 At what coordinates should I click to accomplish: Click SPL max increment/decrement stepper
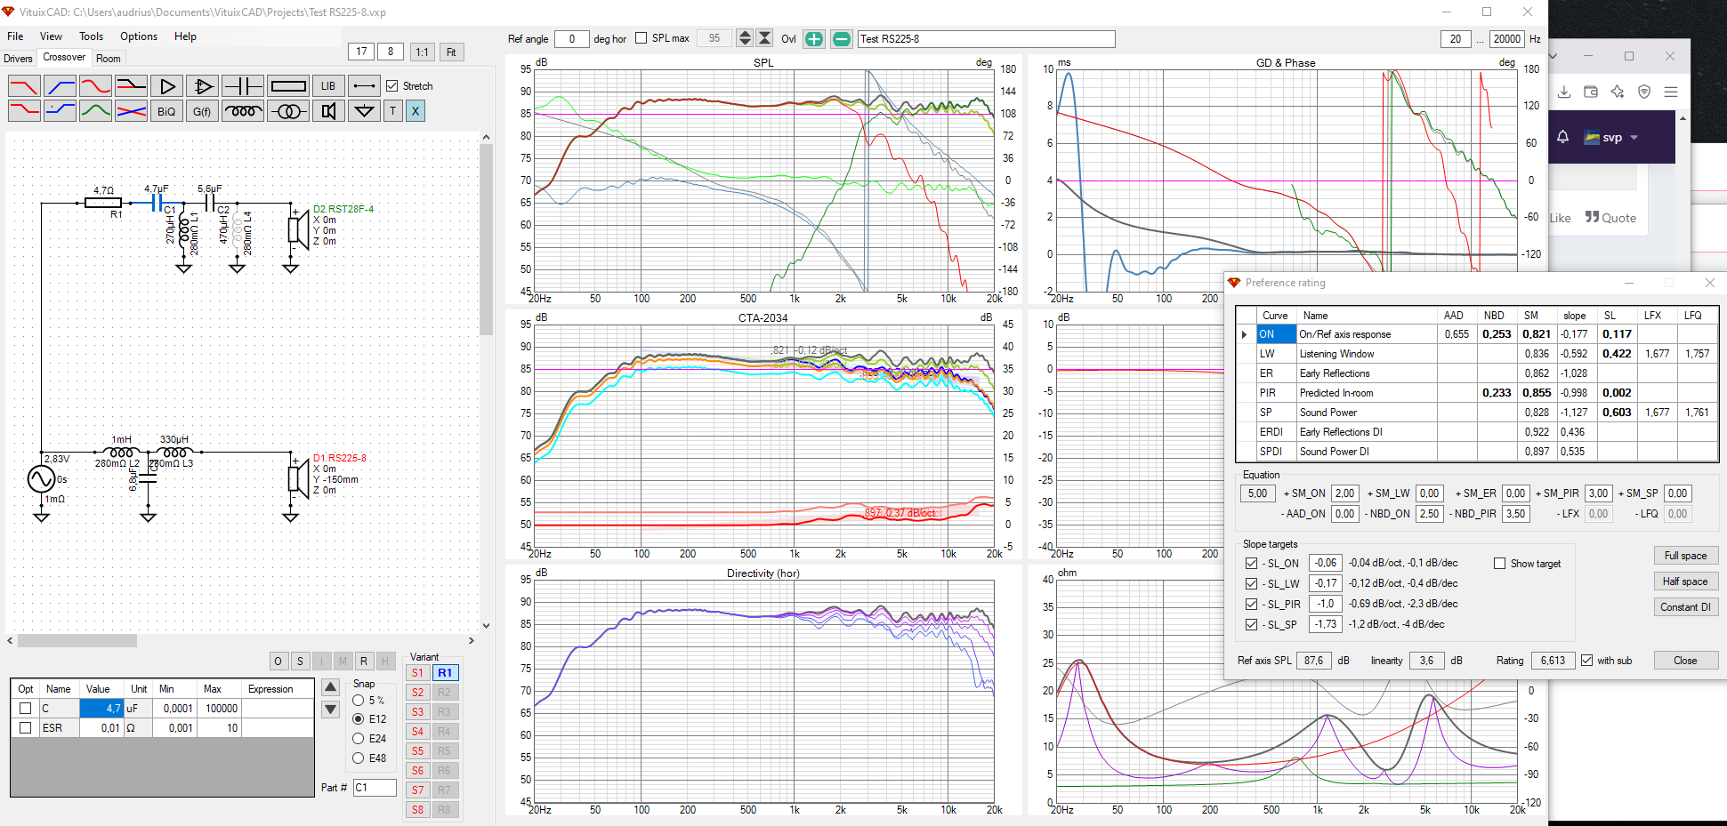tap(745, 38)
